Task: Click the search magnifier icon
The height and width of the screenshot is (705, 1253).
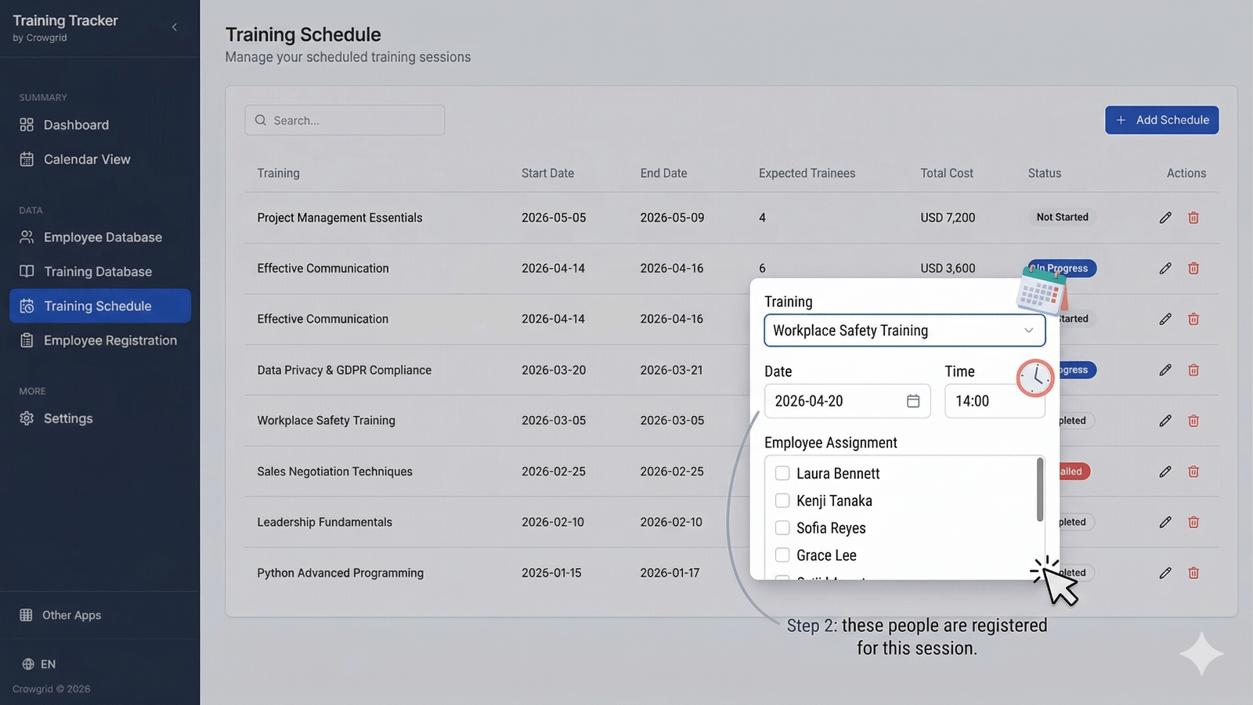Action: (261, 121)
